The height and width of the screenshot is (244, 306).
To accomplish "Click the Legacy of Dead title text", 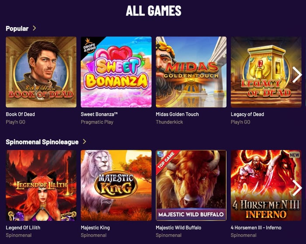I will point(247,114).
